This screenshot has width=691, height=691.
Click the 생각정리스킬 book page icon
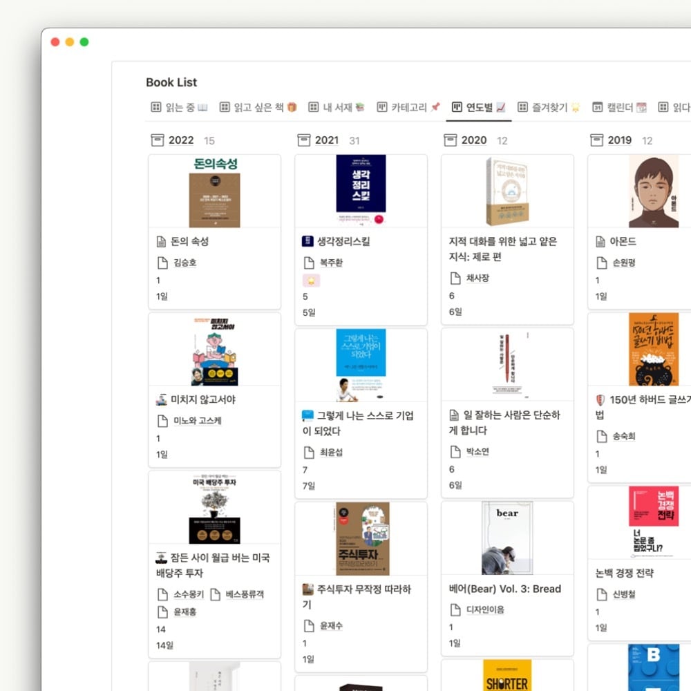tap(307, 241)
